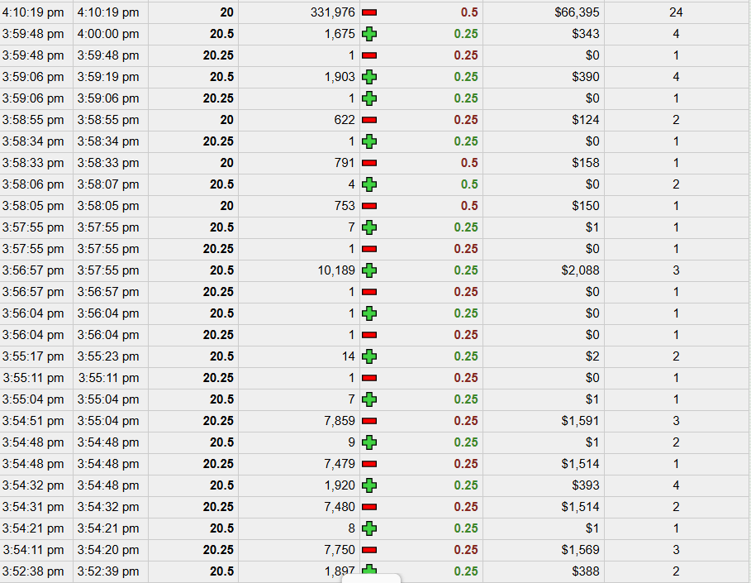Click the green plus icon beside 10,189
The width and height of the screenshot is (751, 583).
(369, 270)
